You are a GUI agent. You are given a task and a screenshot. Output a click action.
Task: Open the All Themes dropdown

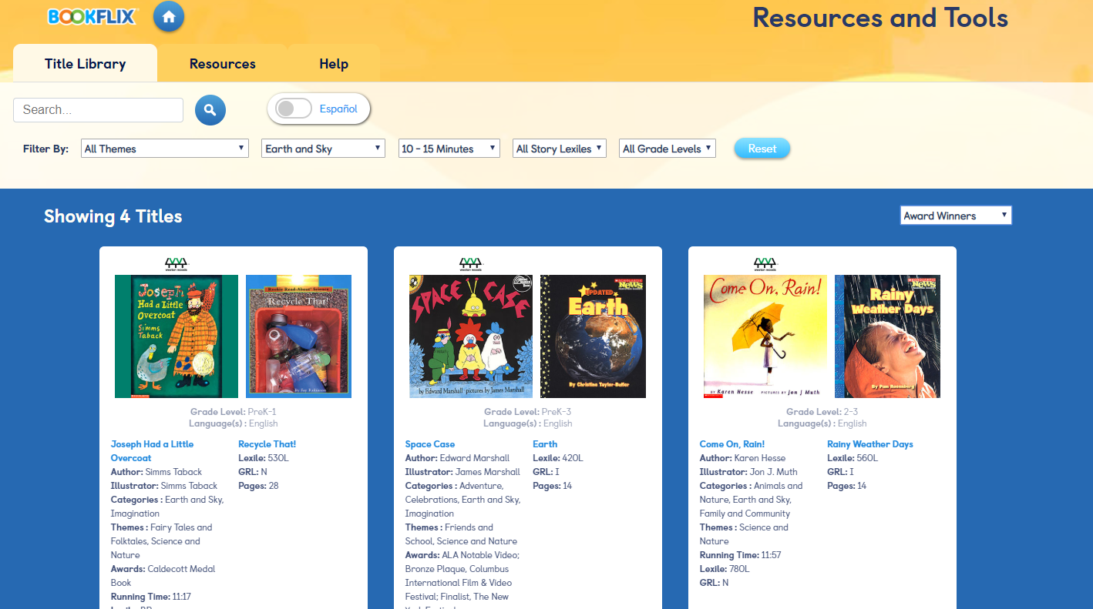[x=165, y=149]
